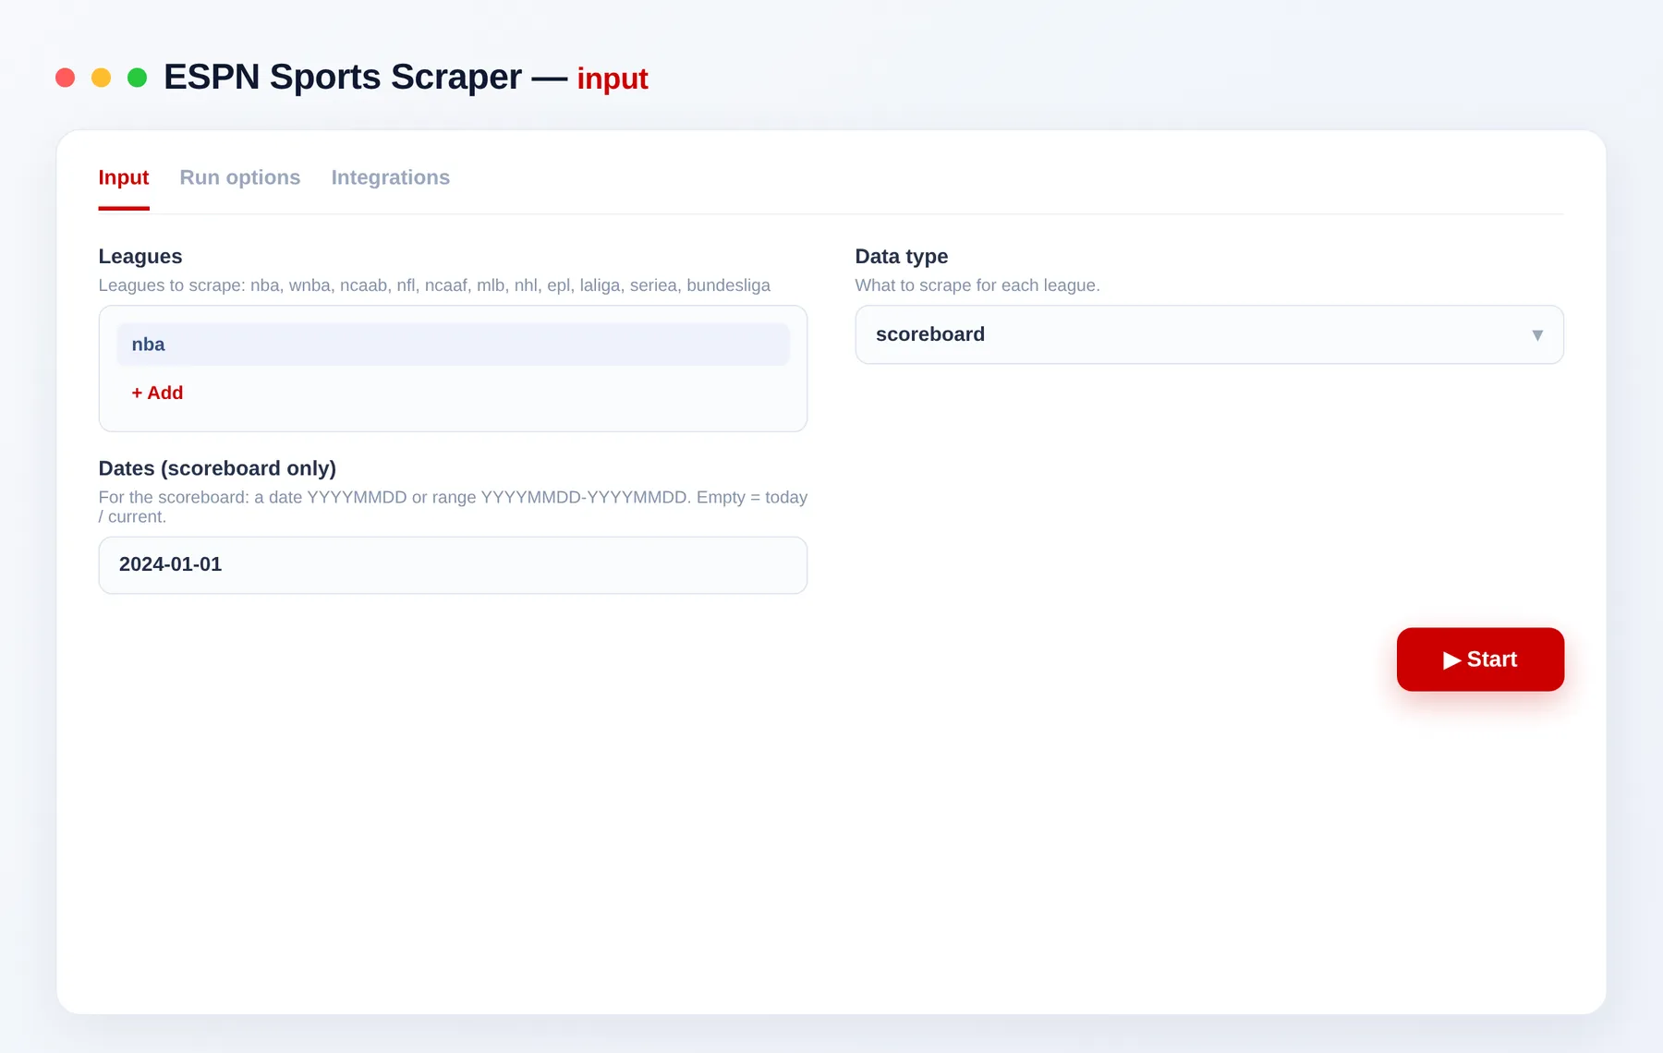The image size is (1663, 1053).
Task: Click the 'Leagues to scrape' helper text
Action: tap(434, 285)
